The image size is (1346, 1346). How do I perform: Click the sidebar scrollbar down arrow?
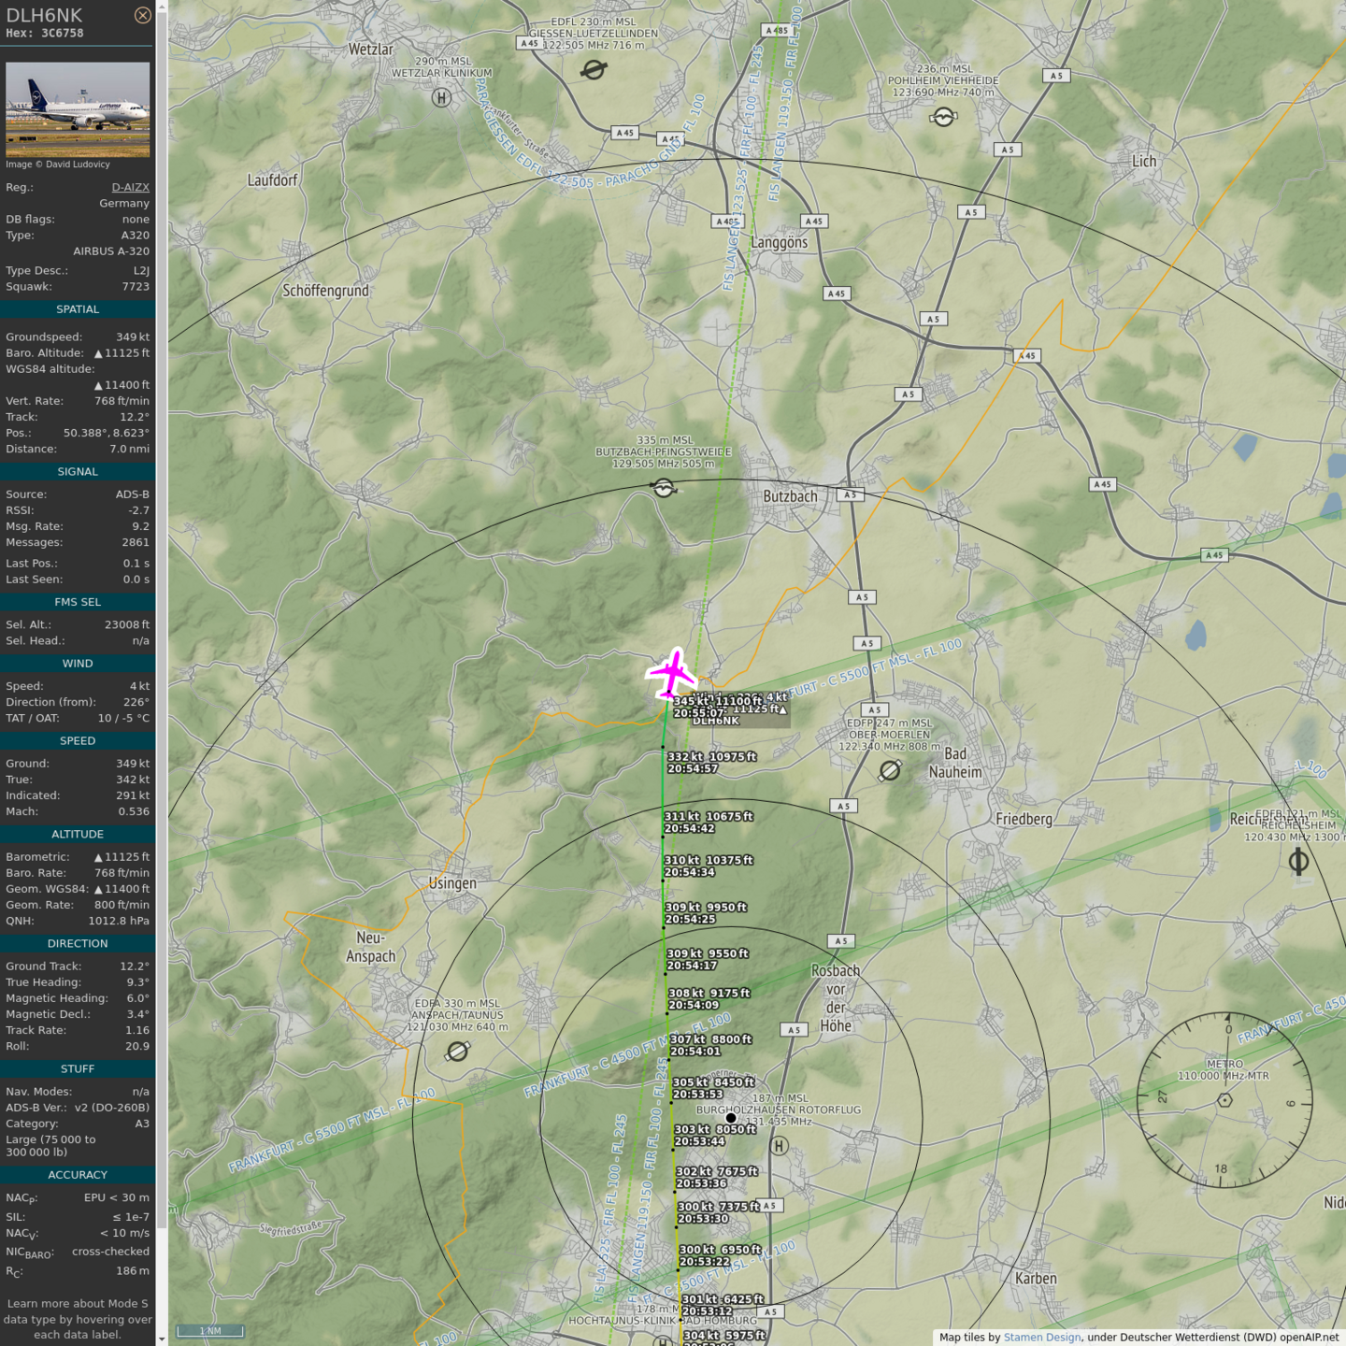[162, 1339]
